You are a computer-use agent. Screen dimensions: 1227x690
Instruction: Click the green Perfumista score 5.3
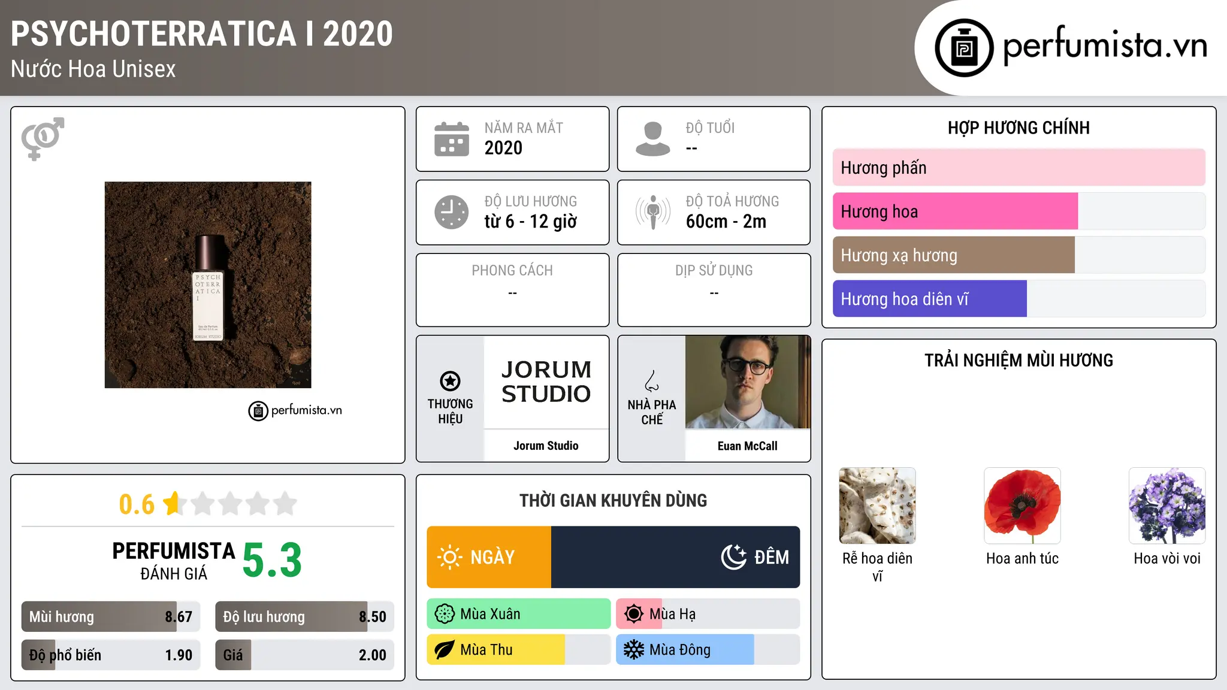[272, 560]
